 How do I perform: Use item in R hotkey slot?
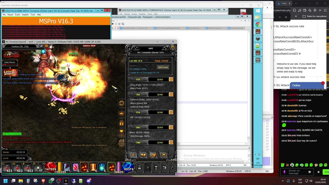coord(38,167)
